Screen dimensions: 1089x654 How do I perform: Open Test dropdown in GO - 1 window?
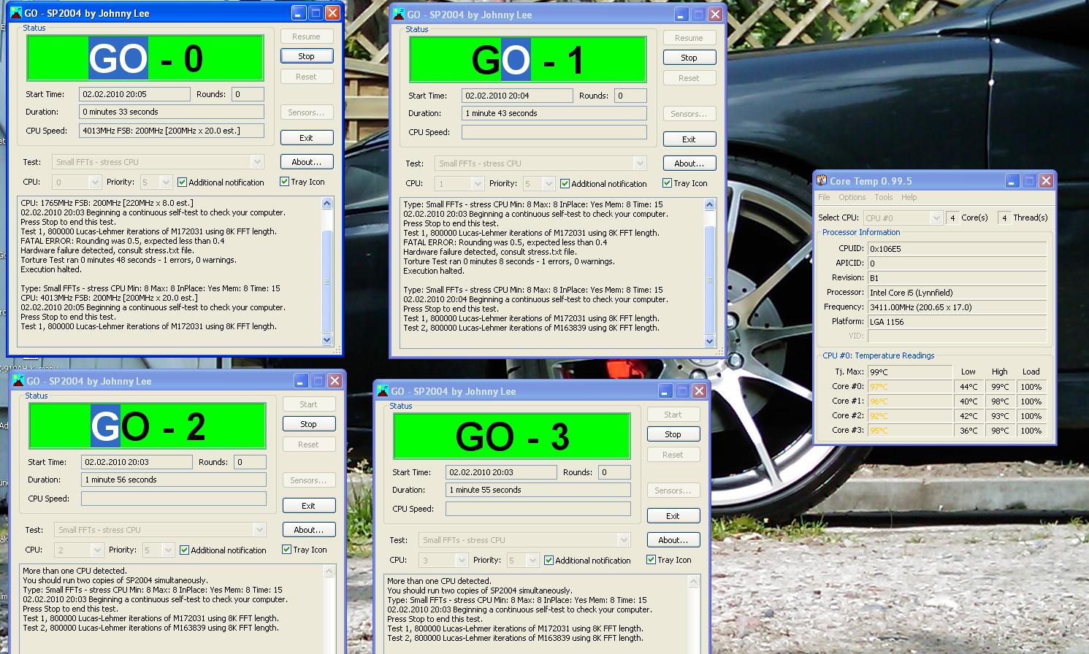tap(639, 163)
